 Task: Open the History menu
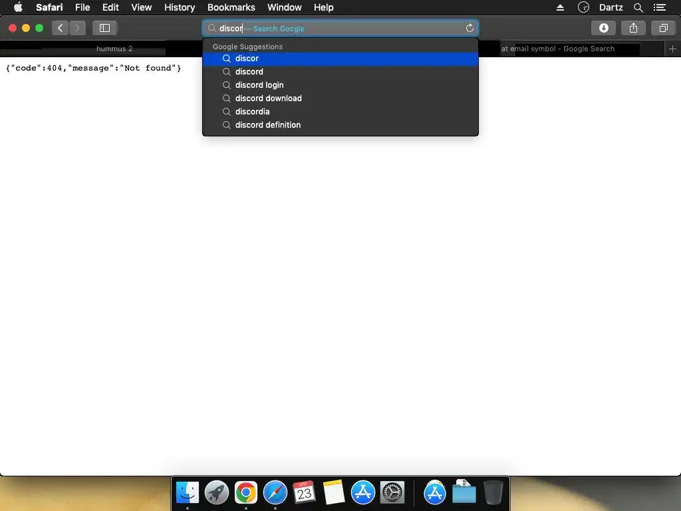click(180, 7)
